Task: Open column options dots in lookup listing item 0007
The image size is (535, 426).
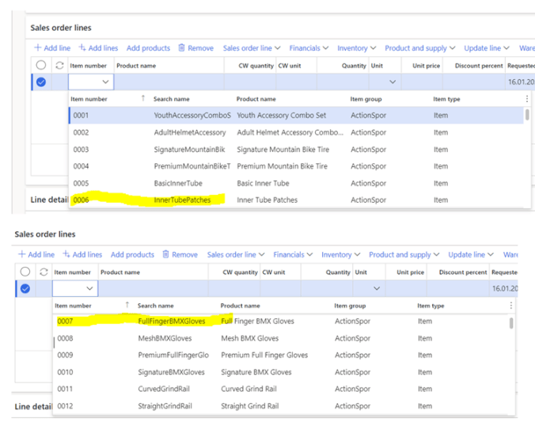Action: coord(511,306)
